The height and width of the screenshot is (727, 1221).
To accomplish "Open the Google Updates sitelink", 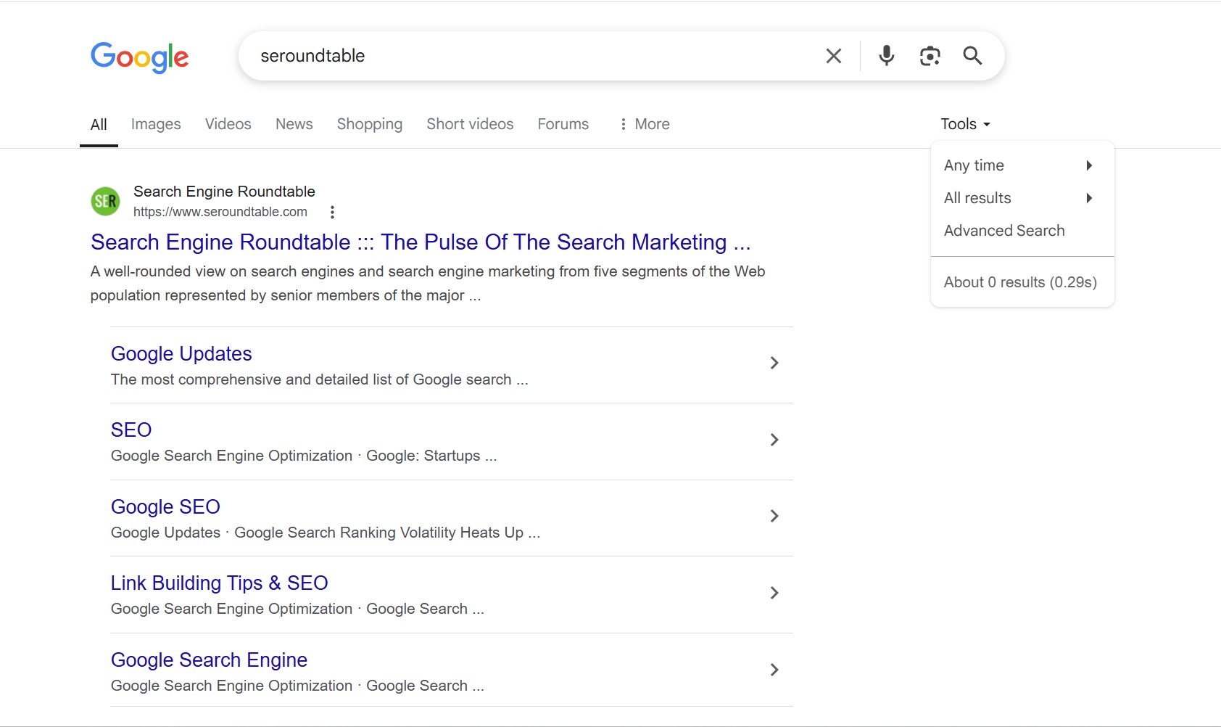I will click(x=181, y=353).
